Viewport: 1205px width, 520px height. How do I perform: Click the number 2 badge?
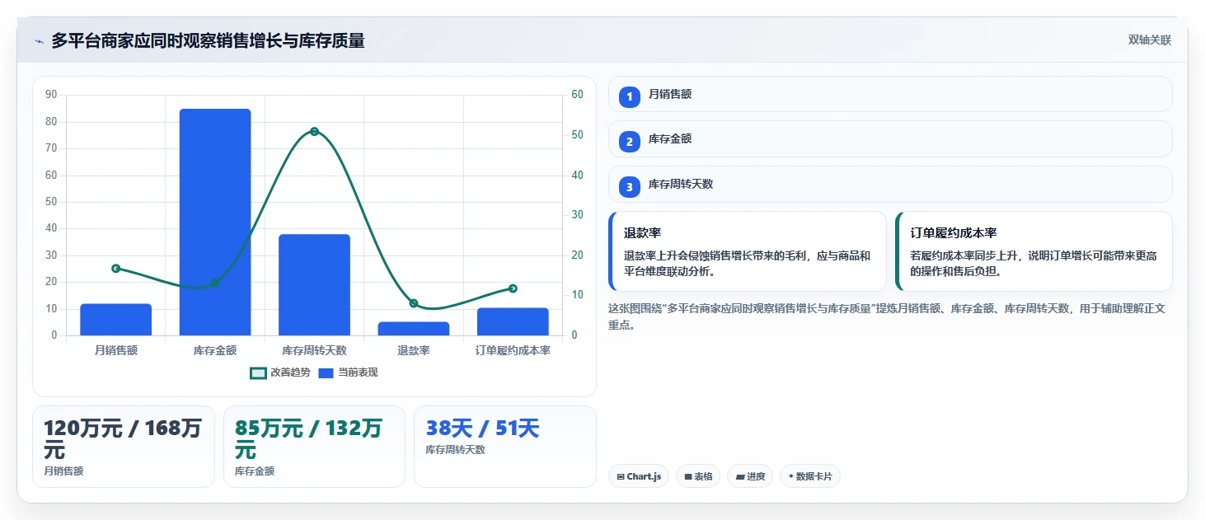coord(630,142)
